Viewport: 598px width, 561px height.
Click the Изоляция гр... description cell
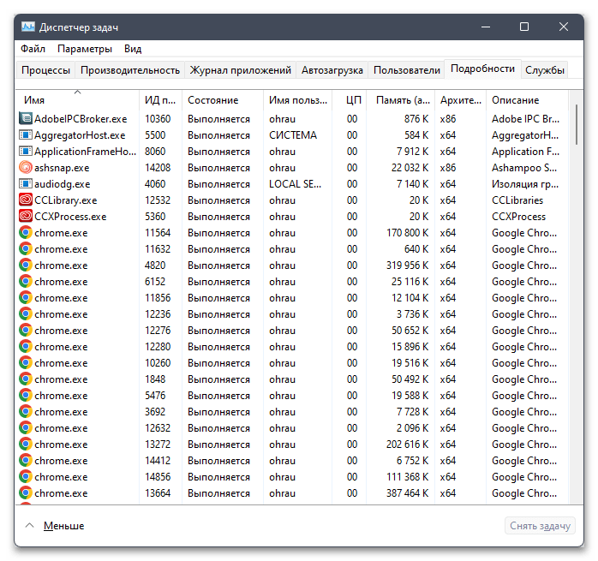[x=525, y=184]
